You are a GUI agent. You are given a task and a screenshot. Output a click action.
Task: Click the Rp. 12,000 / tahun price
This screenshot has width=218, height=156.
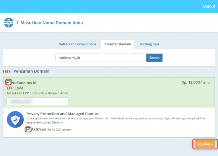click(196, 82)
